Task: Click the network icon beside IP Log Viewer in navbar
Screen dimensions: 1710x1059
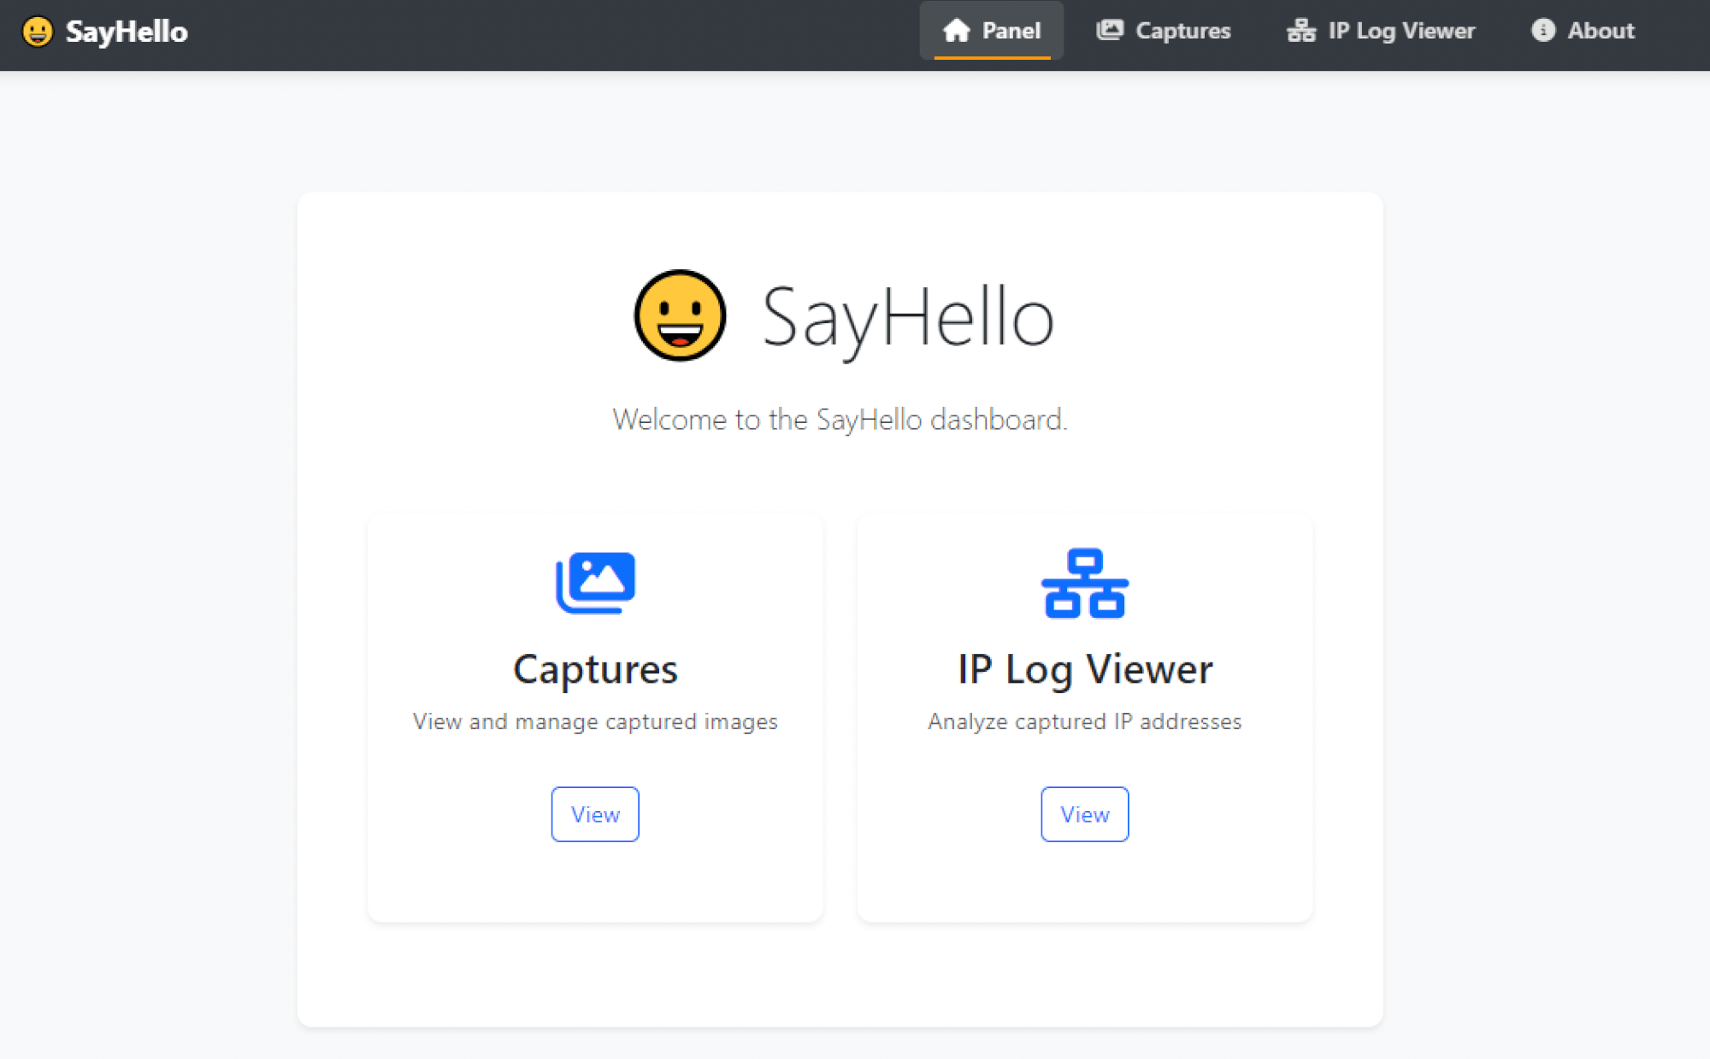Action: (1301, 31)
